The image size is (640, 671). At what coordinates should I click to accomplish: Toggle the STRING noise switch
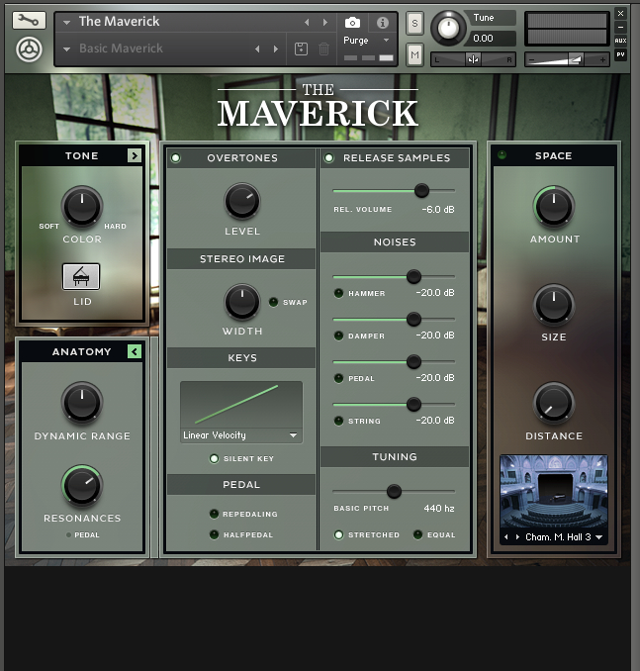click(x=338, y=421)
